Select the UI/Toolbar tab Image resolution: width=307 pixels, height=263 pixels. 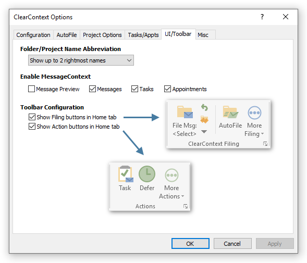[178, 34]
